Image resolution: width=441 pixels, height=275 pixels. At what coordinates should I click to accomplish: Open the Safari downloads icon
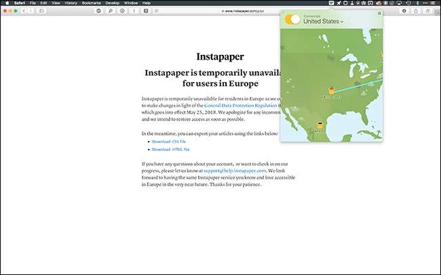coord(404,11)
